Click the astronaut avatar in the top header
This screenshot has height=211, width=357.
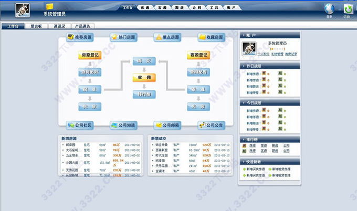(x=22, y=10)
